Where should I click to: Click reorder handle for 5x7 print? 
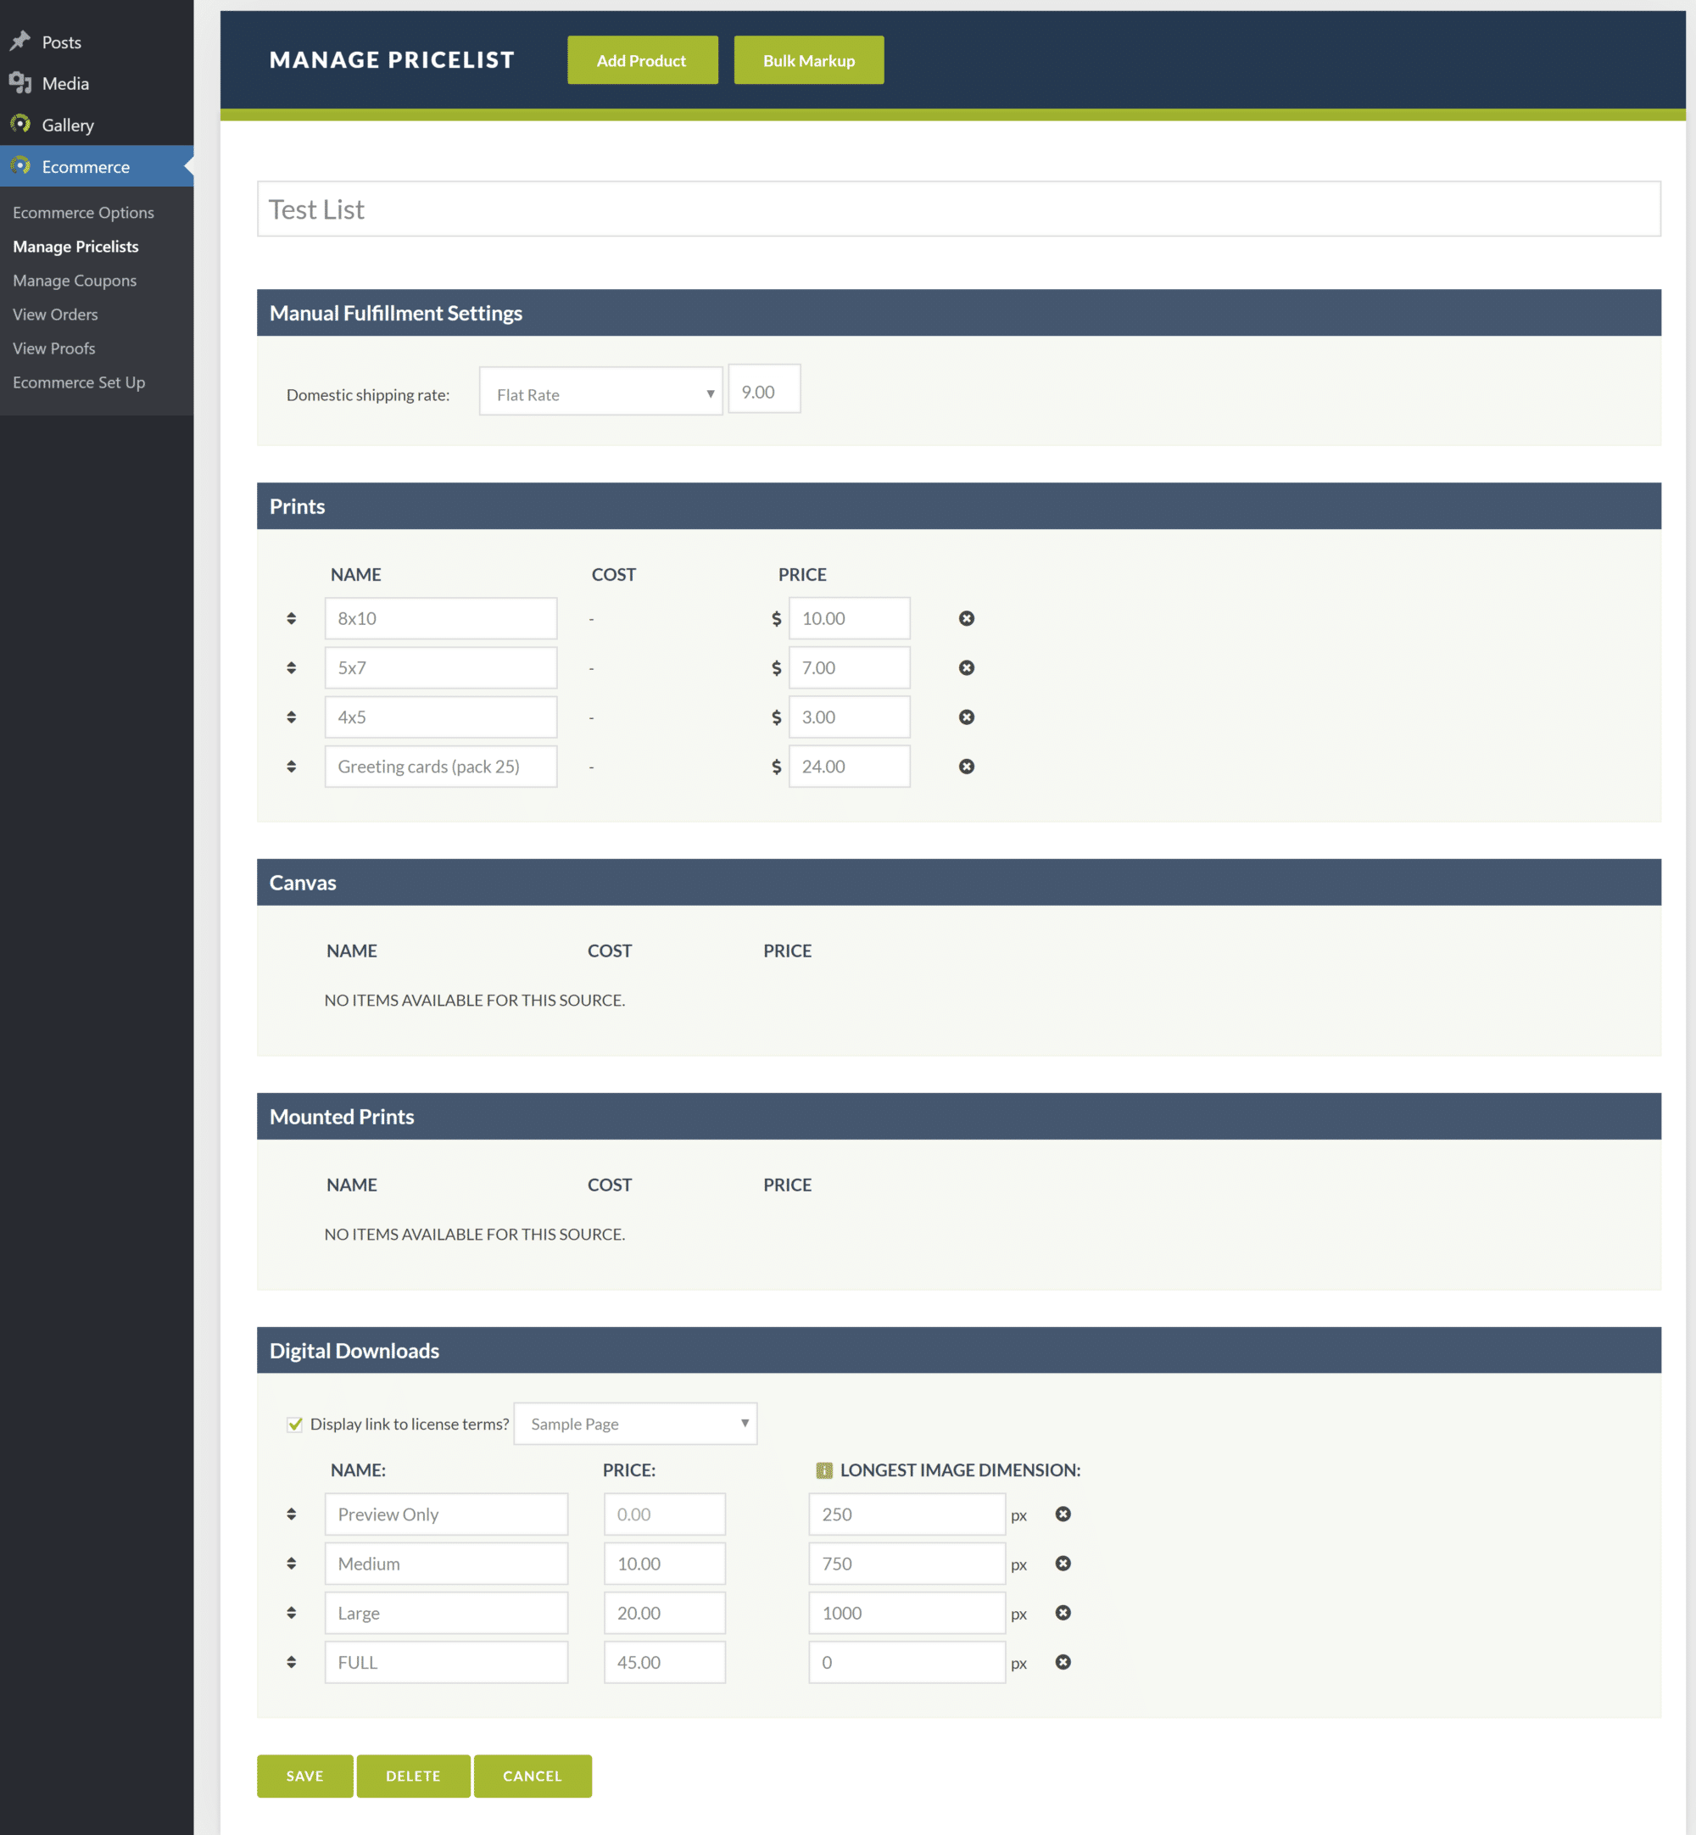[x=291, y=668]
